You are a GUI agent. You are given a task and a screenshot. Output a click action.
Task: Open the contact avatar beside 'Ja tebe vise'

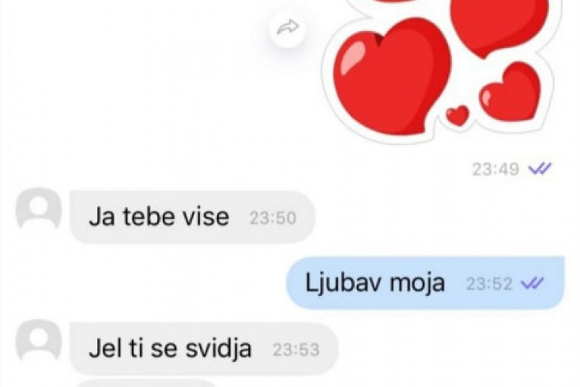click(x=39, y=208)
